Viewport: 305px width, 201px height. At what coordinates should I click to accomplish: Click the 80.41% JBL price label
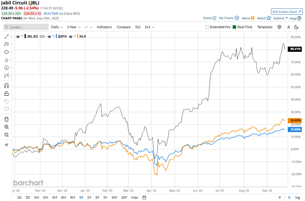point(295,49)
